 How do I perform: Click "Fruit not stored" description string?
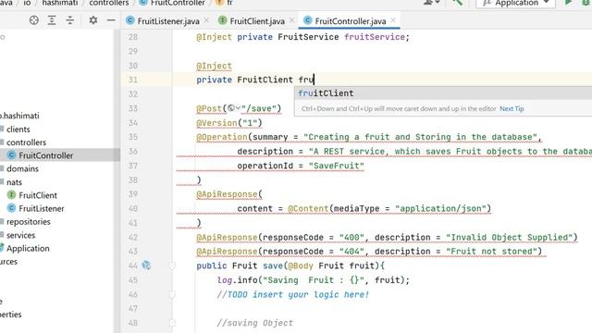click(491, 252)
